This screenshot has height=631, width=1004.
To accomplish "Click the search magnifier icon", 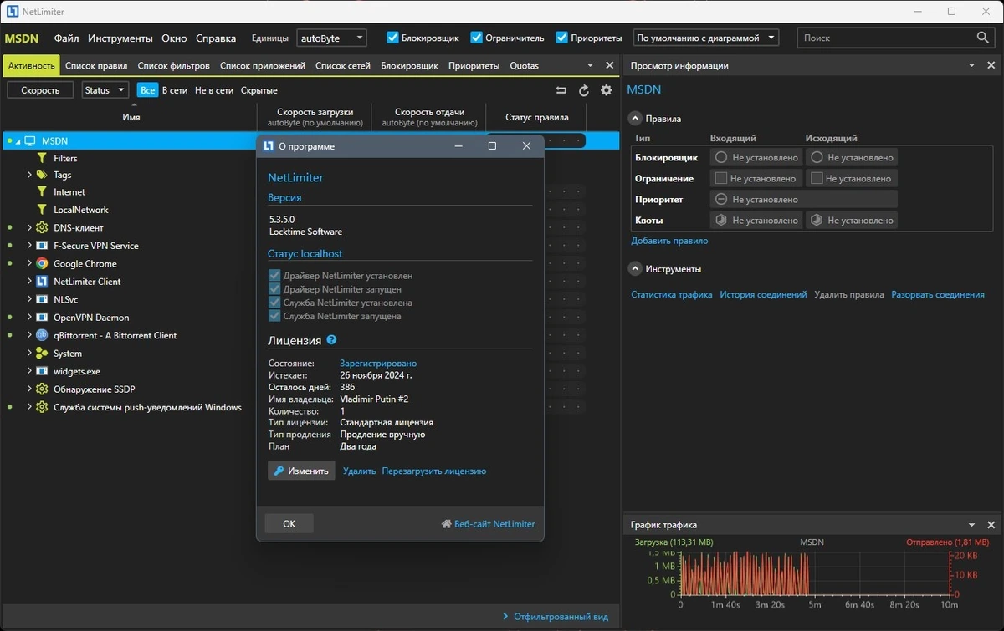I will pyautogui.click(x=983, y=38).
